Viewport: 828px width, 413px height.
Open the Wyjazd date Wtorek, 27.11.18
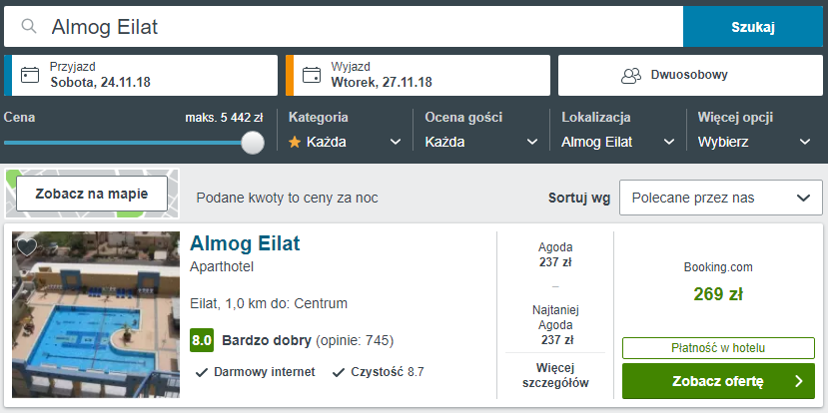click(418, 76)
